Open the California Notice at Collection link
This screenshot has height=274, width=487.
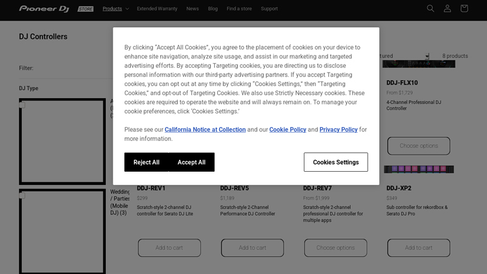[205, 130]
